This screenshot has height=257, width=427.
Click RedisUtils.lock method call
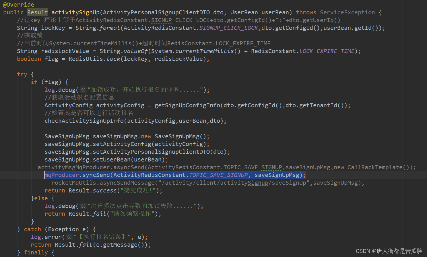tap(94, 59)
